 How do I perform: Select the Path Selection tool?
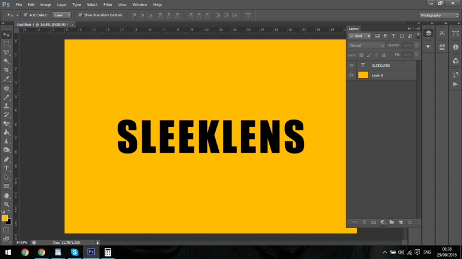6,177
